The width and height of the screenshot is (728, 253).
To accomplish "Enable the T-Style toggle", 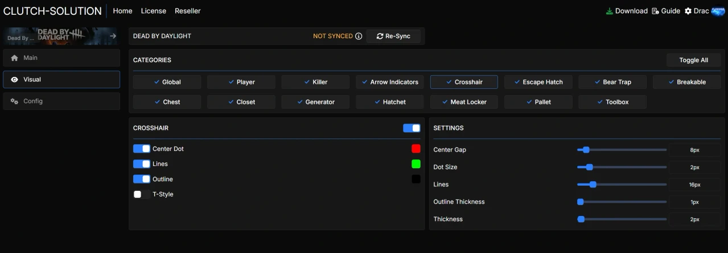I will [142, 194].
